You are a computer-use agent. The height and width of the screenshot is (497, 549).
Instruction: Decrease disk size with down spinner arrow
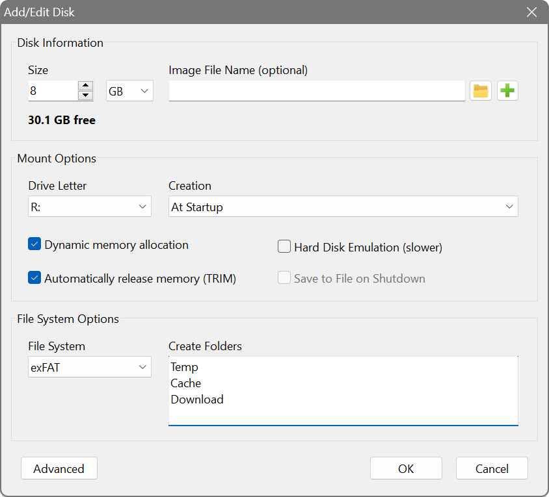(x=85, y=96)
